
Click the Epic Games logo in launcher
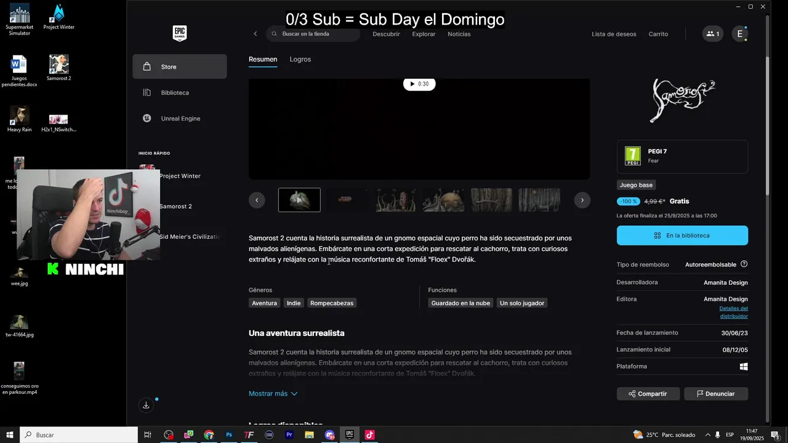click(179, 33)
